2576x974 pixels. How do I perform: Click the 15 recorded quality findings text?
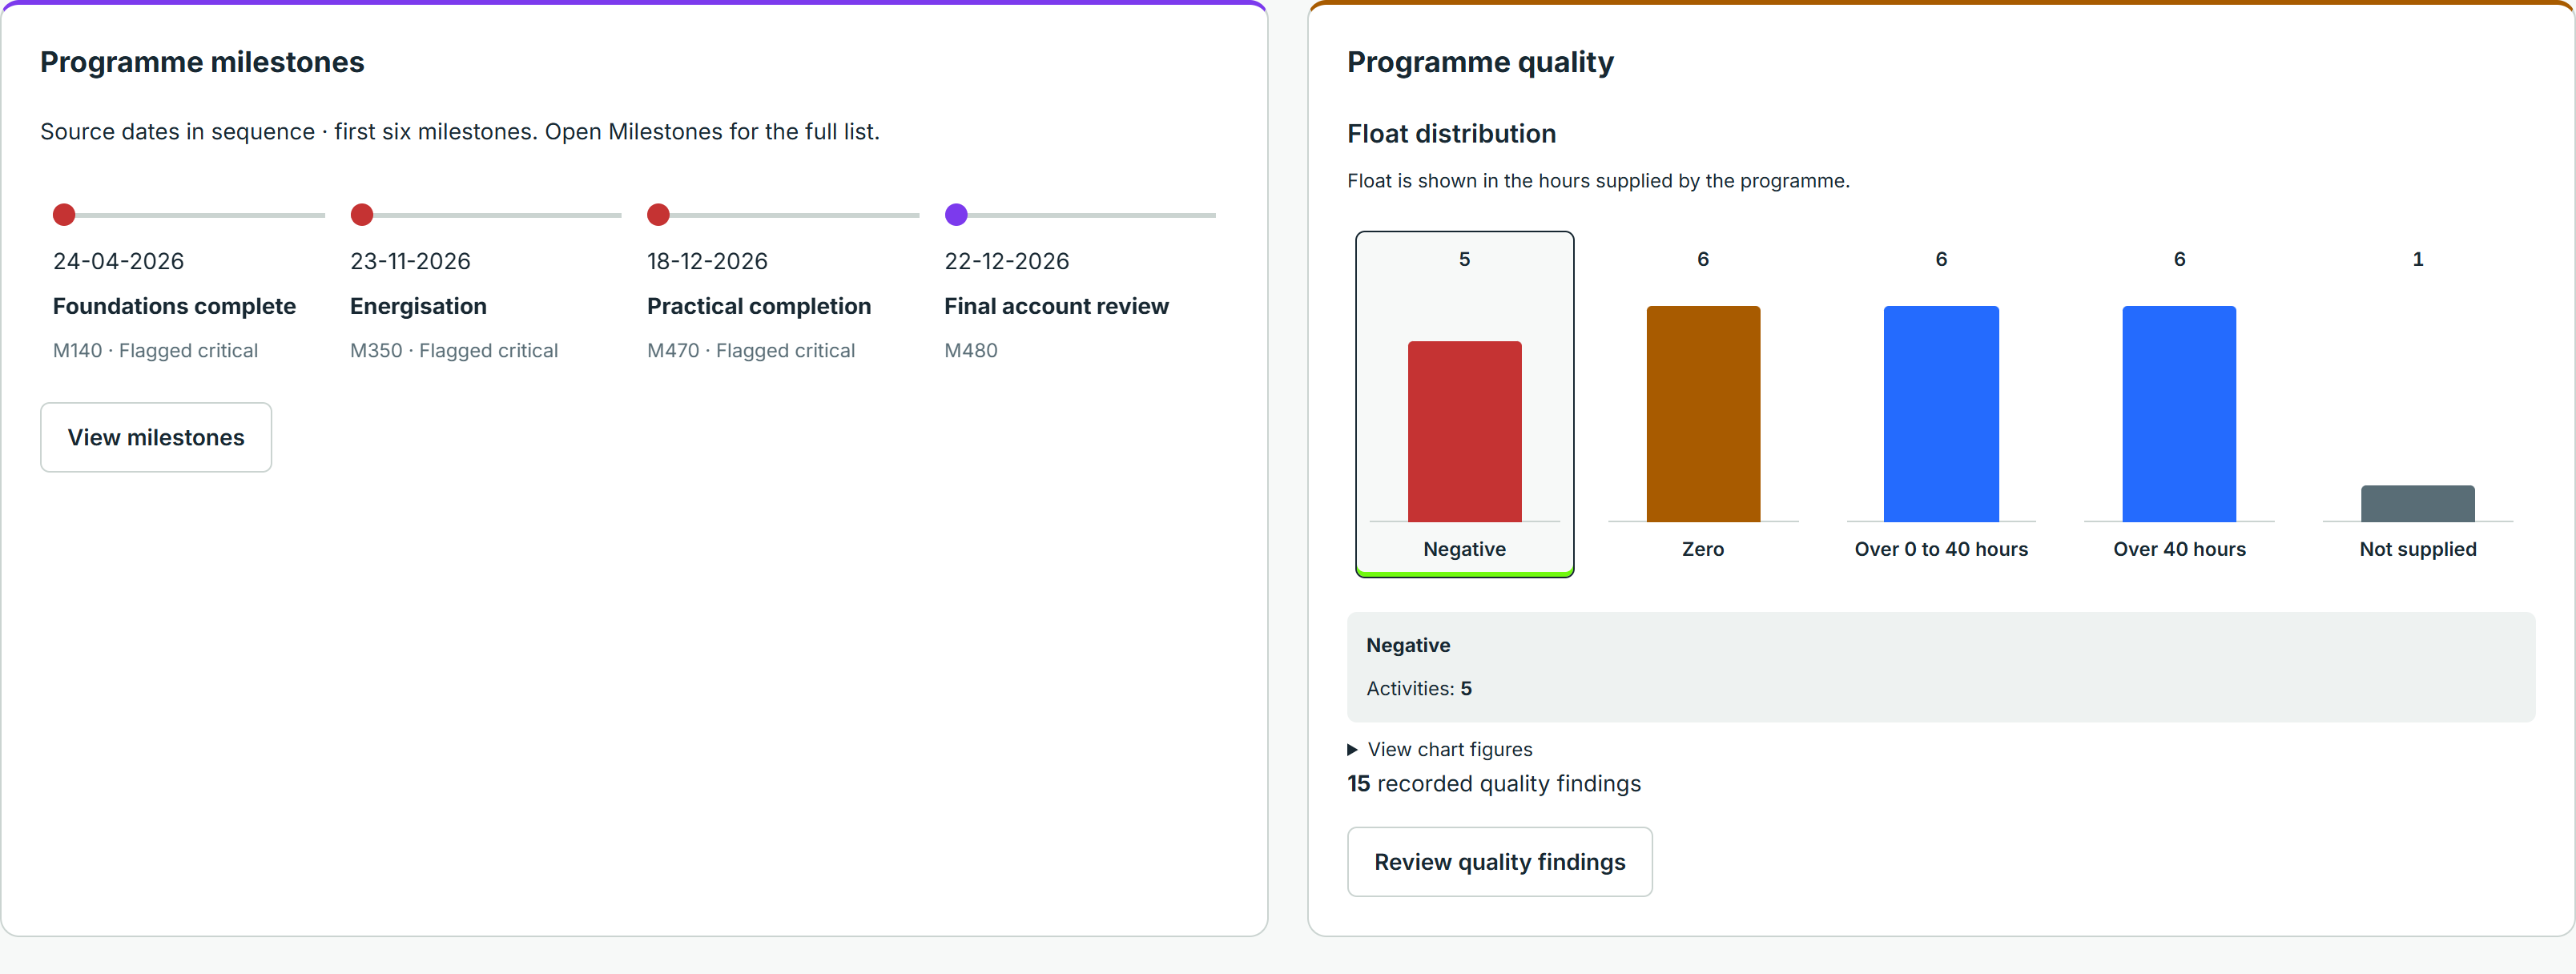[1494, 783]
